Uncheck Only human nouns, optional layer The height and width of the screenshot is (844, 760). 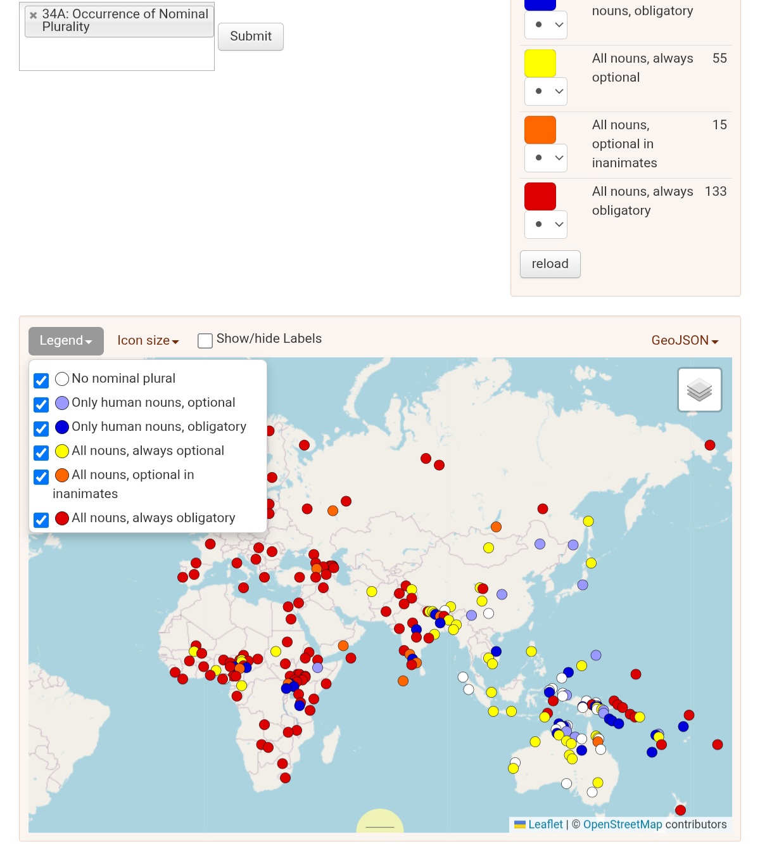click(41, 404)
